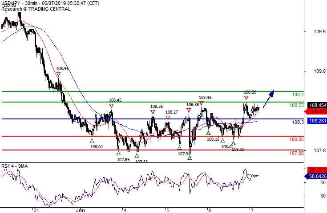Click the 109.6 price axis label
Image resolution: width=327 pixels, height=213 pixels.
[x=320, y=32]
